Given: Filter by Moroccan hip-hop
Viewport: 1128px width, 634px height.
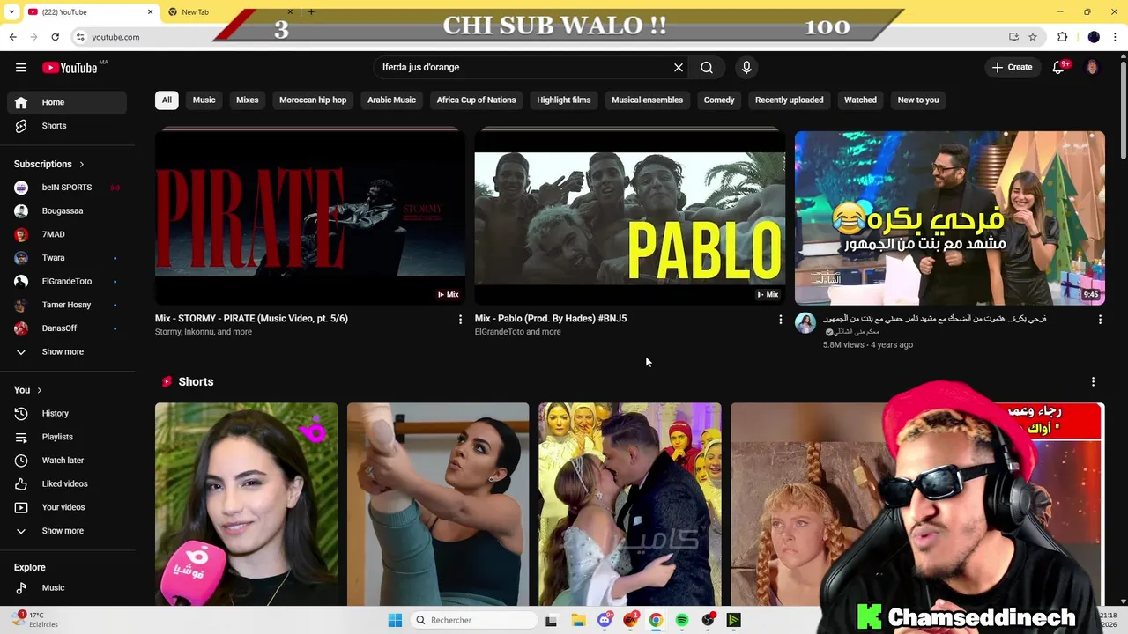Looking at the screenshot, I should click(313, 100).
